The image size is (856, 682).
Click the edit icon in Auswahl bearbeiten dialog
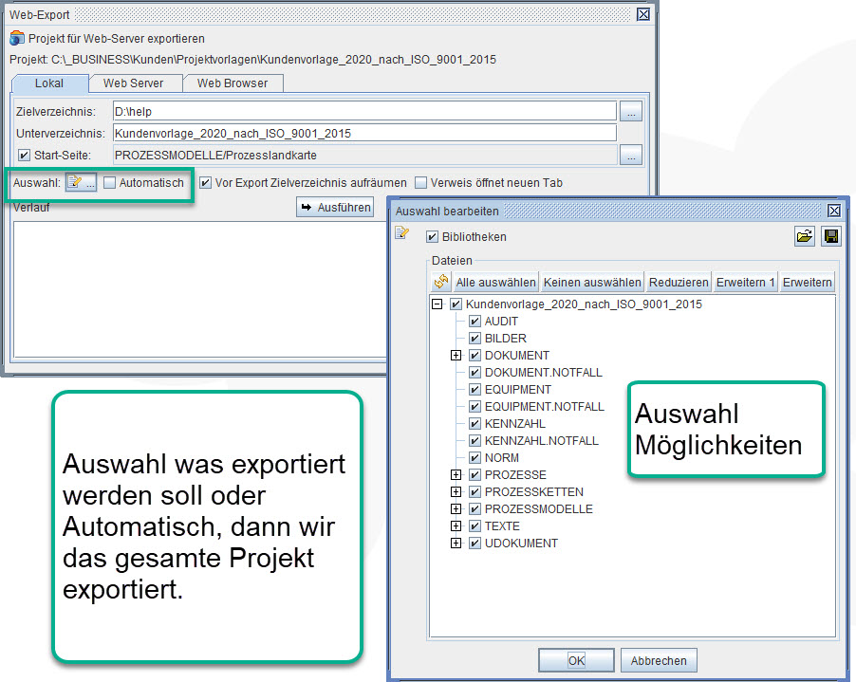400,231
